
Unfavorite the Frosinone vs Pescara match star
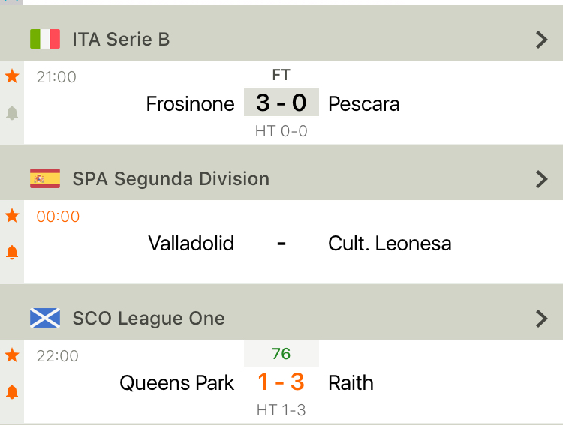tap(12, 76)
